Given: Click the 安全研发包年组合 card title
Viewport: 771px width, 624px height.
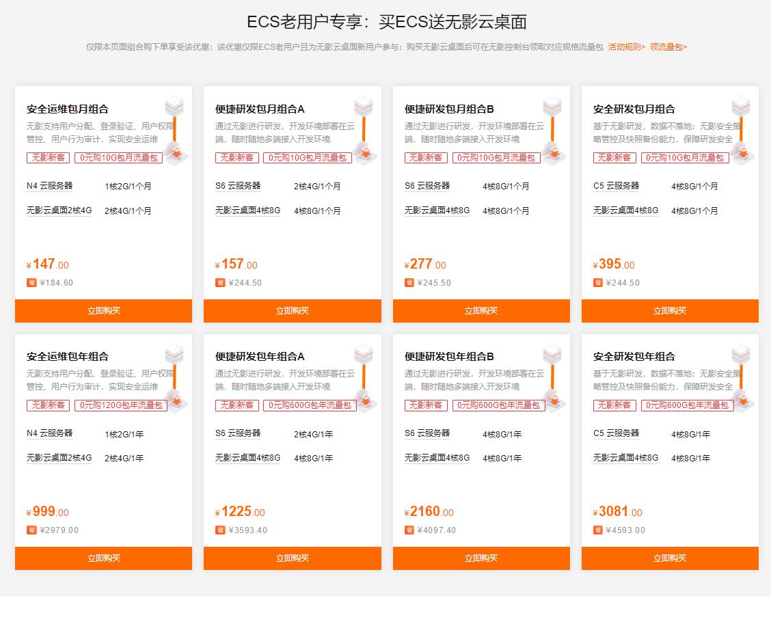Looking at the screenshot, I should (x=634, y=357).
